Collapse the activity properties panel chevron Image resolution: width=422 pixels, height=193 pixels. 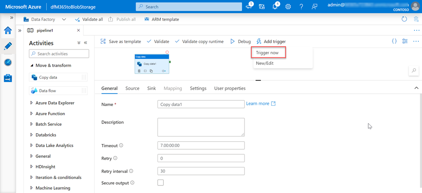[416, 88]
